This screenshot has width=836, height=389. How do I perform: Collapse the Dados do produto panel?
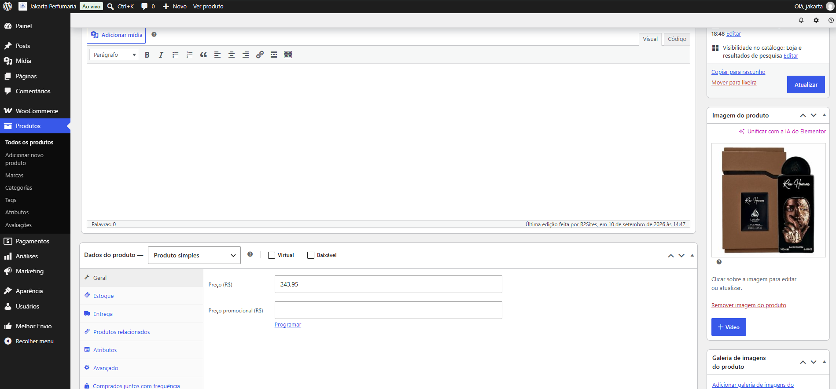(692, 255)
